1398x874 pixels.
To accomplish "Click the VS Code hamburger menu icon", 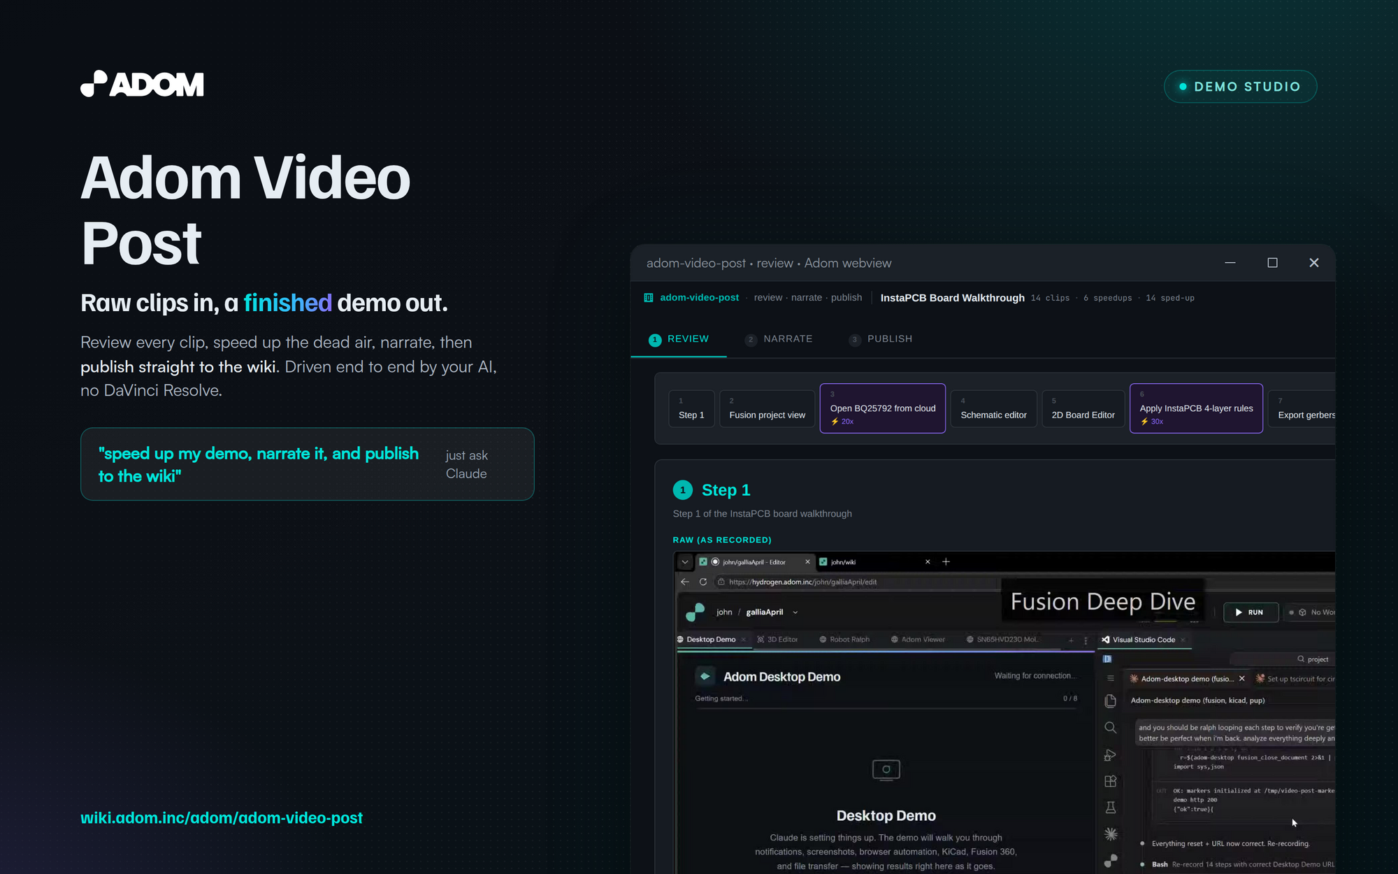I will [x=1110, y=678].
